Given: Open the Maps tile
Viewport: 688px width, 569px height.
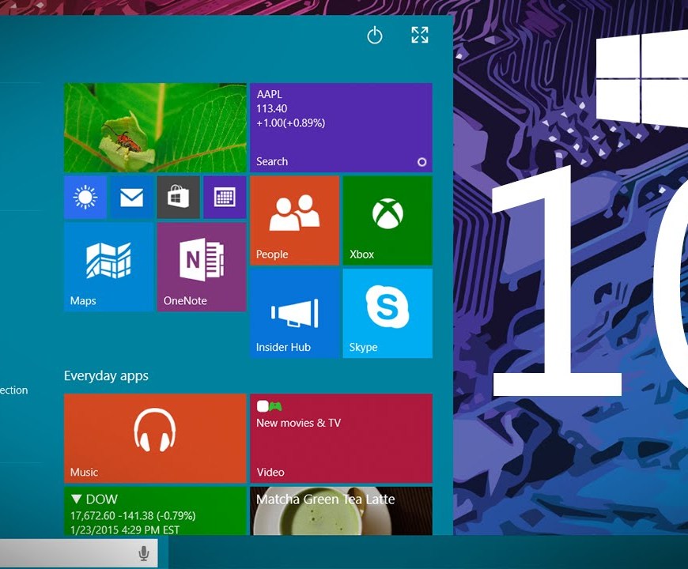Looking at the screenshot, I should [x=108, y=266].
